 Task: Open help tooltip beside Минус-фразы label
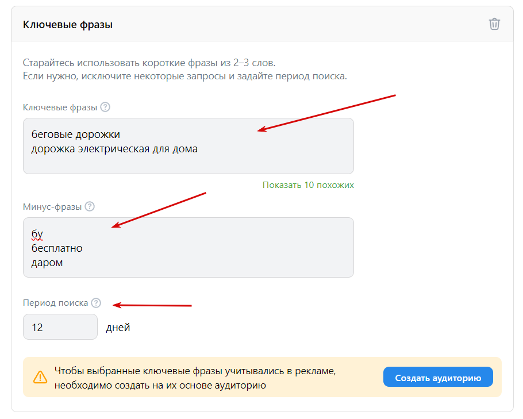[90, 207]
